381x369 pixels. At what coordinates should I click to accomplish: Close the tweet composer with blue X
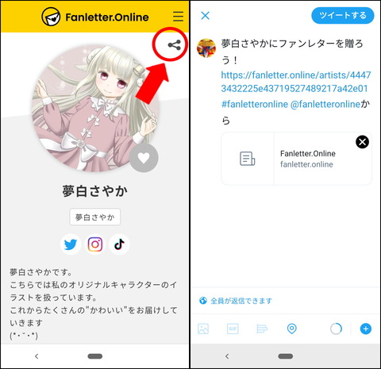tap(206, 16)
